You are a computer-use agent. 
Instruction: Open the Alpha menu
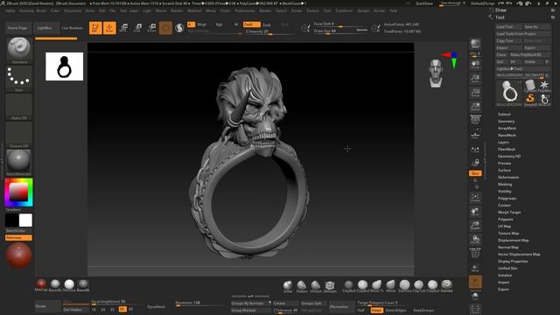(10, 10)
